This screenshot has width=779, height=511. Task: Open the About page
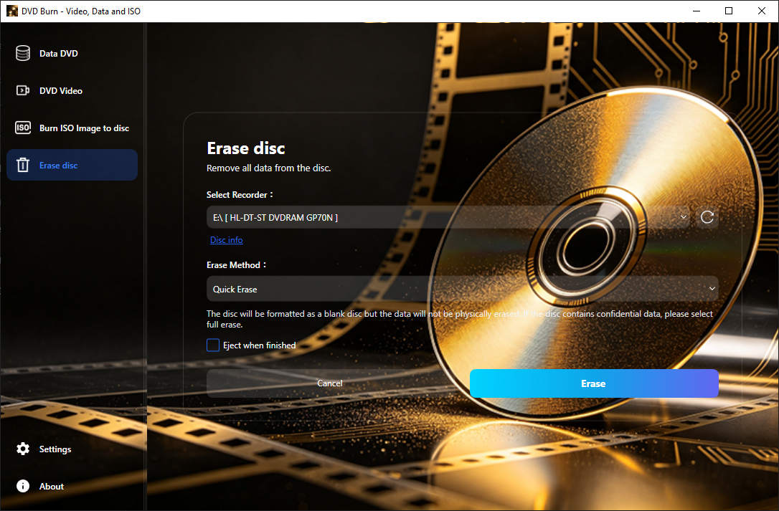(x=72, y=486)
